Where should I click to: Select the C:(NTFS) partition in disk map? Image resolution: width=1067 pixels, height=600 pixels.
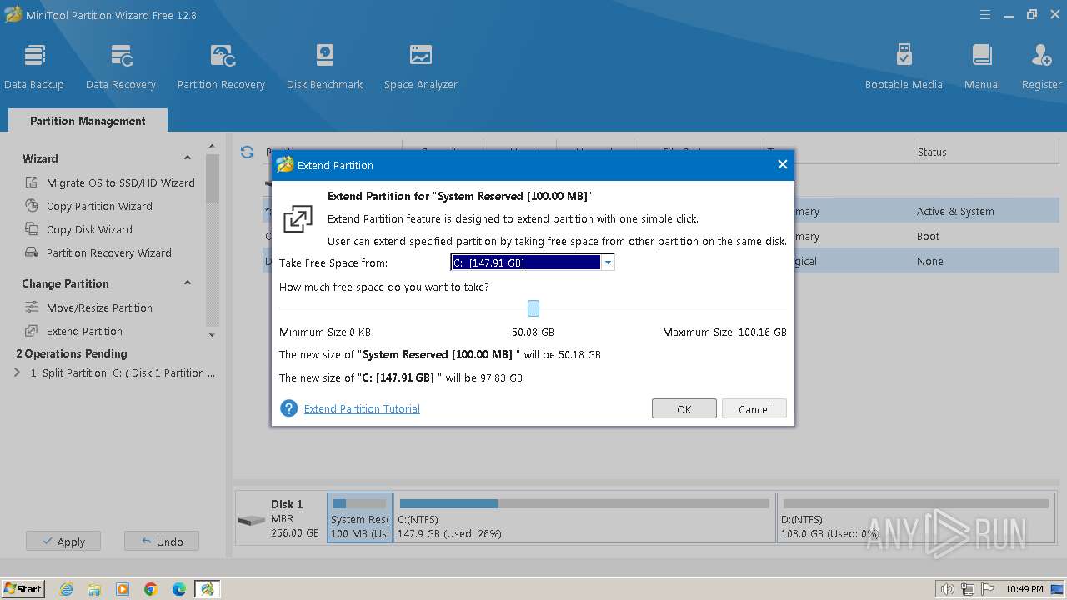(x=584, y=517)
